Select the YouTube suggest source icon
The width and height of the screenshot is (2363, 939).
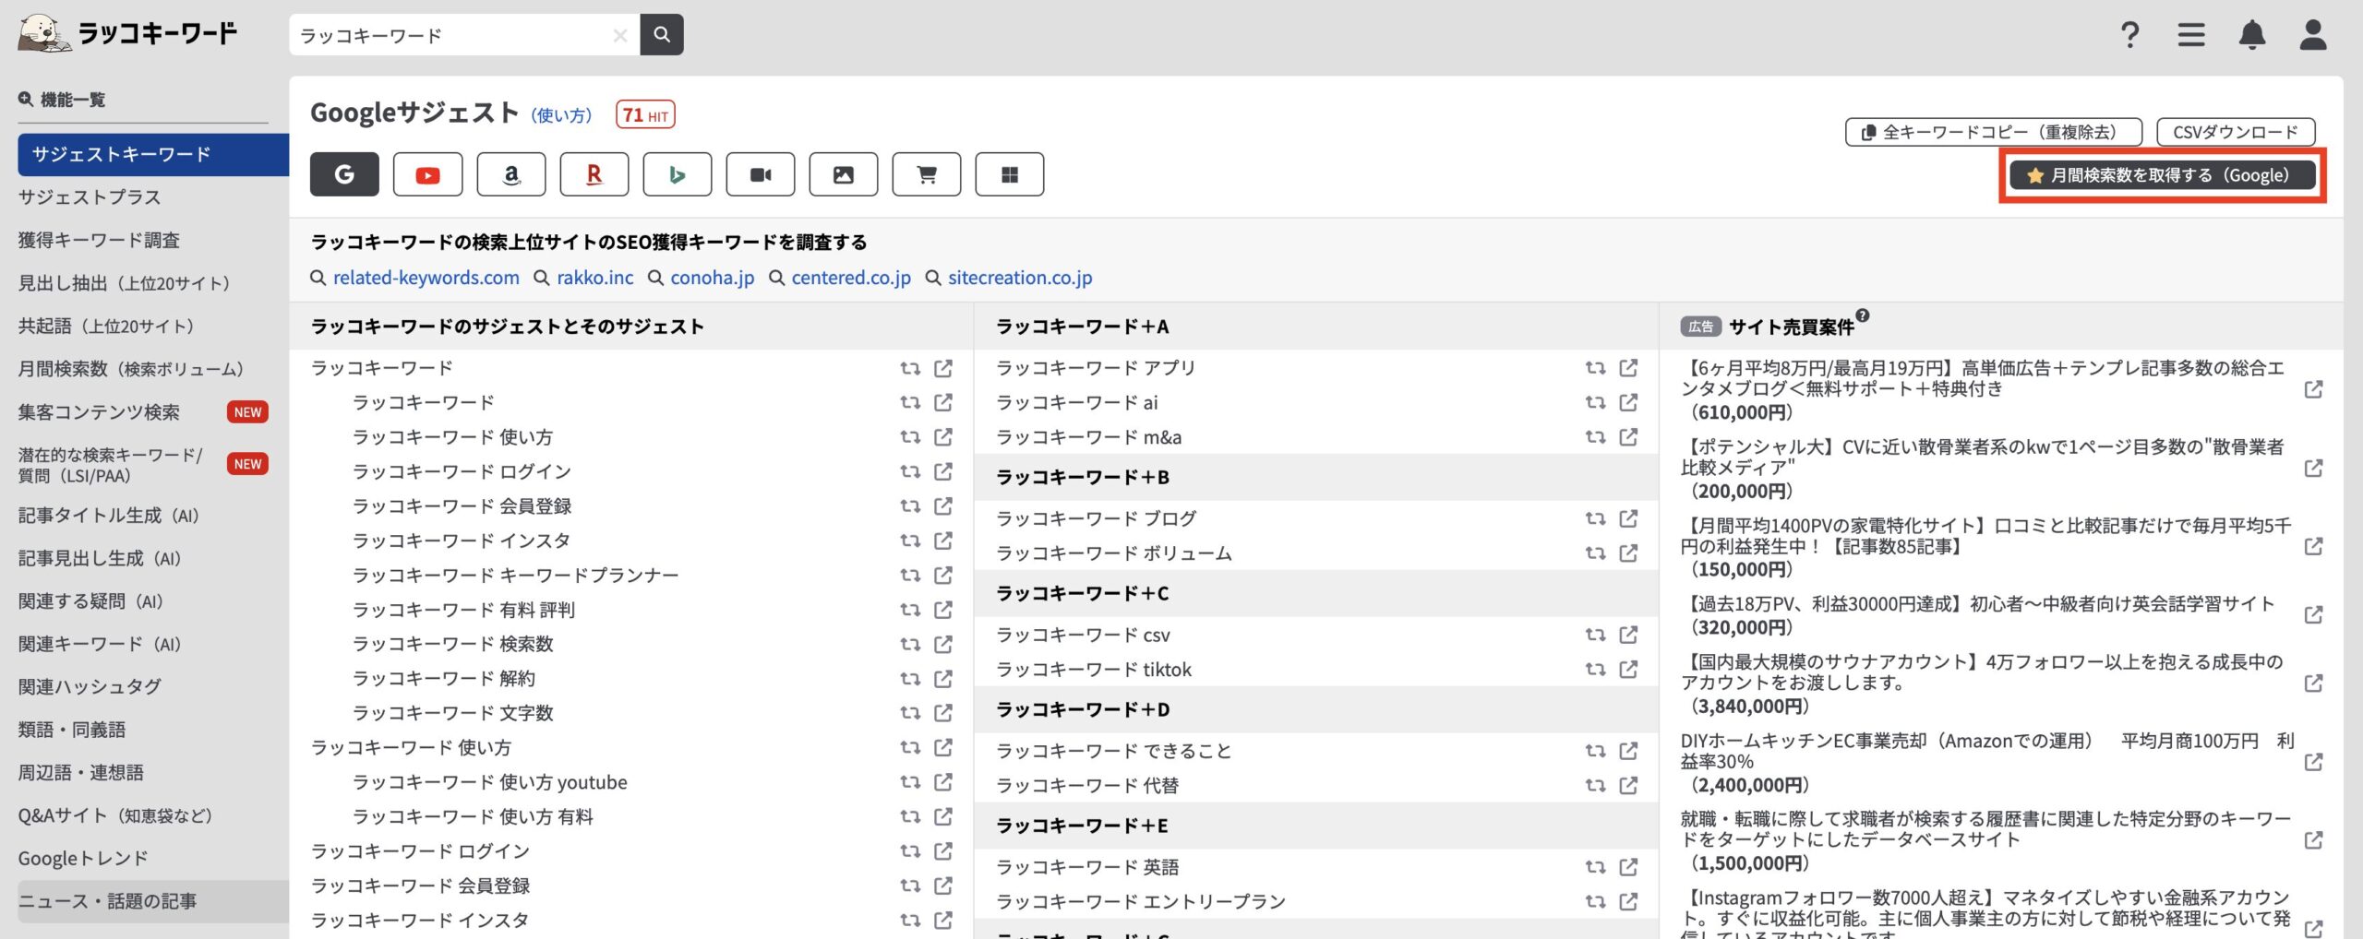[x=427, y=174]
